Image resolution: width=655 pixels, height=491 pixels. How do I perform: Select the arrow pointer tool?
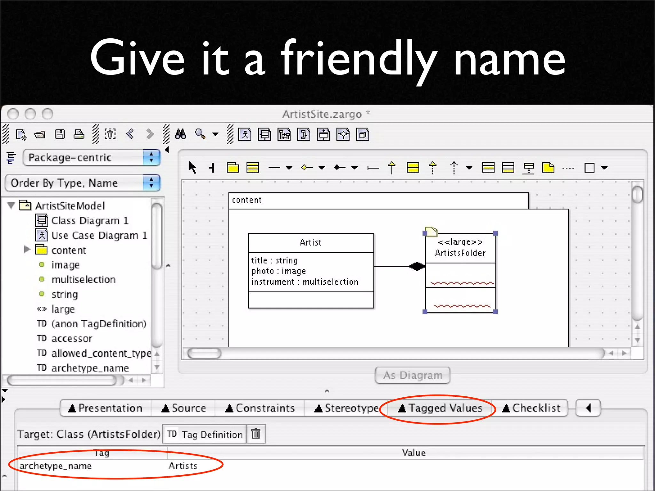(x=192, y=168)
